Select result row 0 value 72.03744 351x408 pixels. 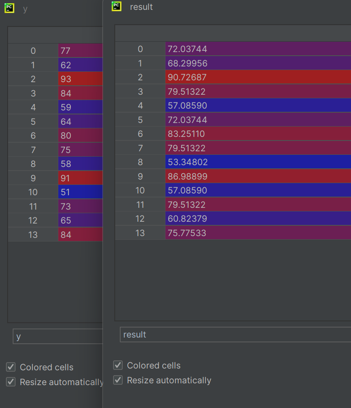(x=258, y=48)
